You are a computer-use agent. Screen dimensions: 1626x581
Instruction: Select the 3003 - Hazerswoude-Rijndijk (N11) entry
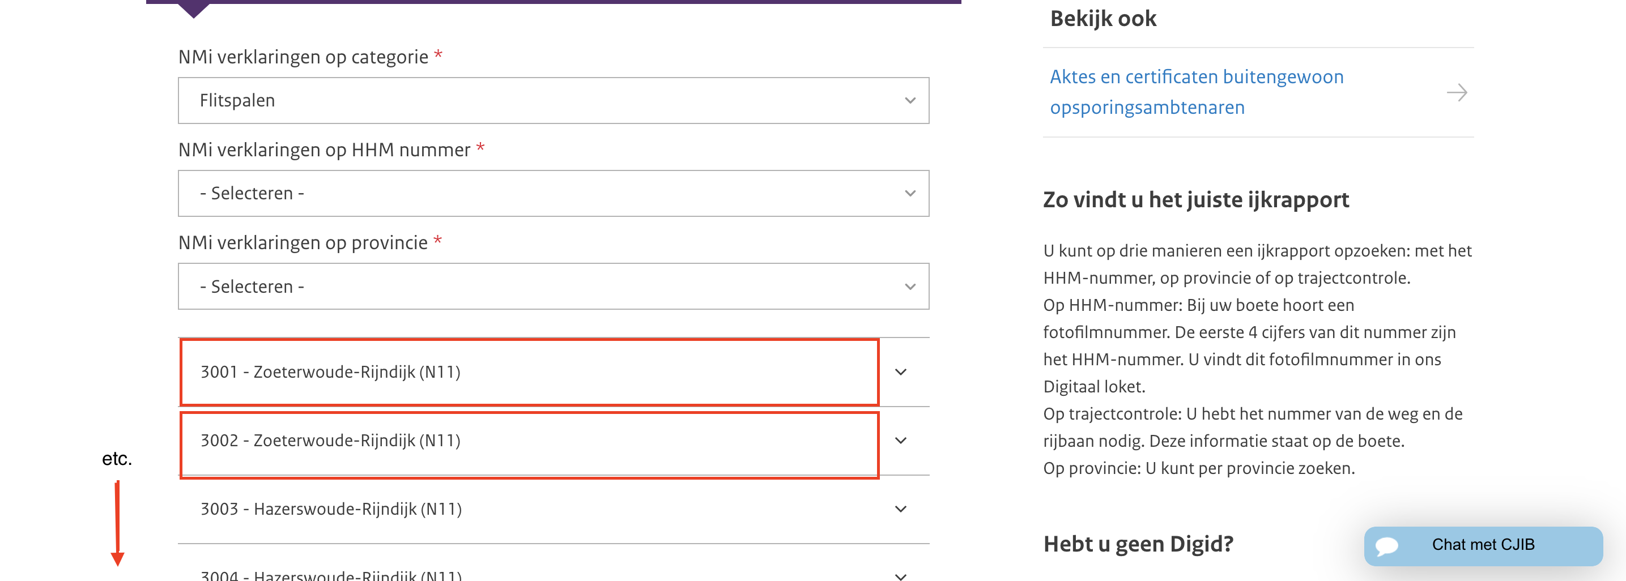pos(331,509)
